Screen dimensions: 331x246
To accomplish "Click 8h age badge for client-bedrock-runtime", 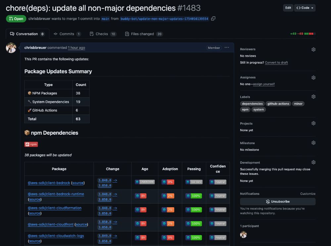I will point(141,196).
